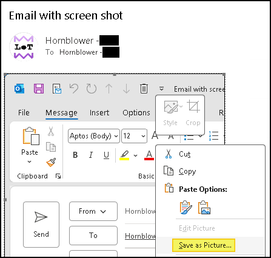
Task: Click the Paste clipboard icon
Action: click(31, 136)
